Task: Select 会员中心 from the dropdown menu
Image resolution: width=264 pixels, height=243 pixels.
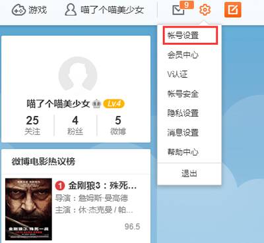Action: [183, 55]
